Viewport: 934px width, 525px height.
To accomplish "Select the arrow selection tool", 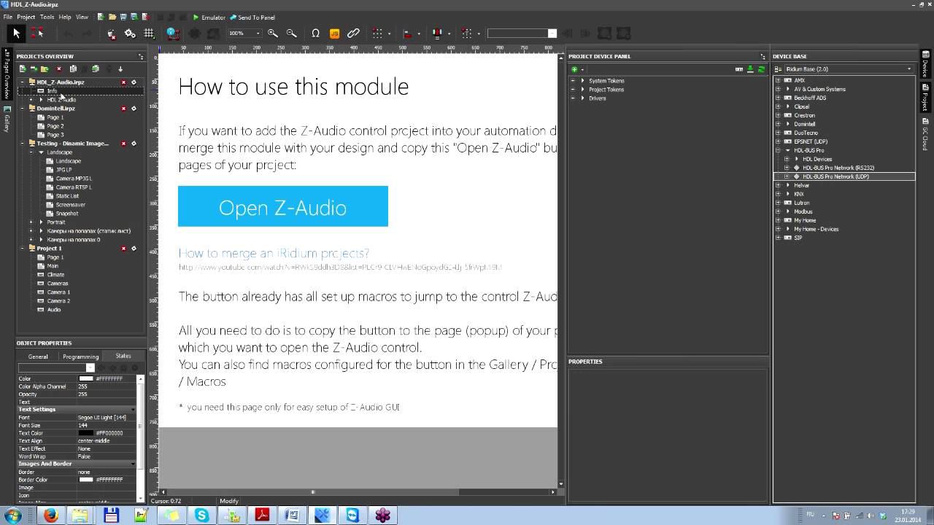I will (x=16, y=33).
